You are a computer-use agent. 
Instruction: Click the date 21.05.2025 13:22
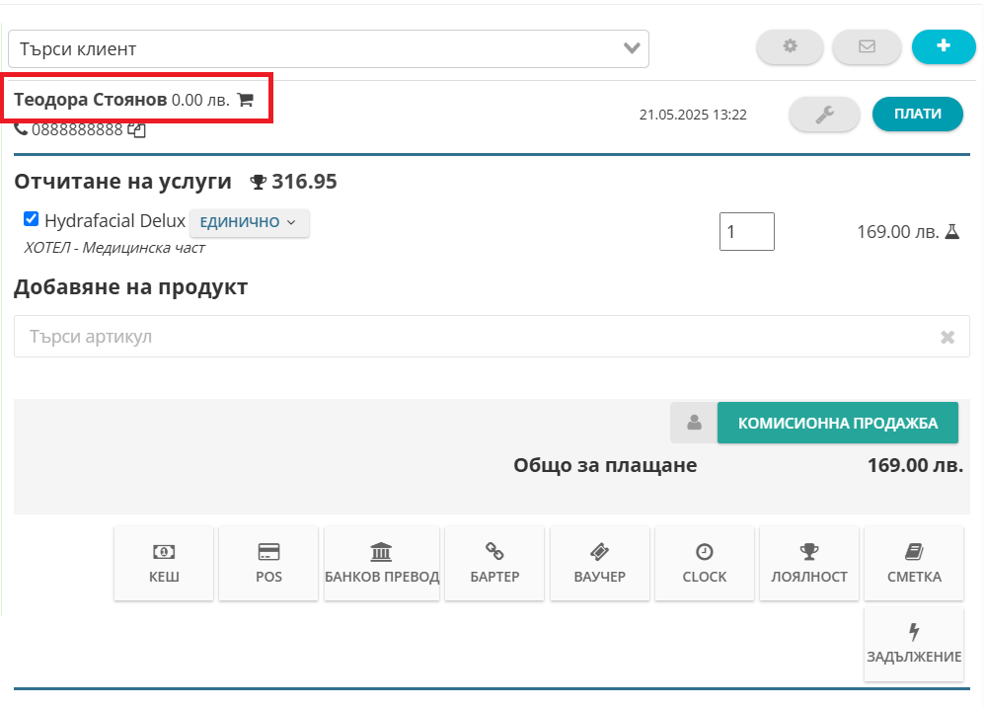tap(693, 115)
